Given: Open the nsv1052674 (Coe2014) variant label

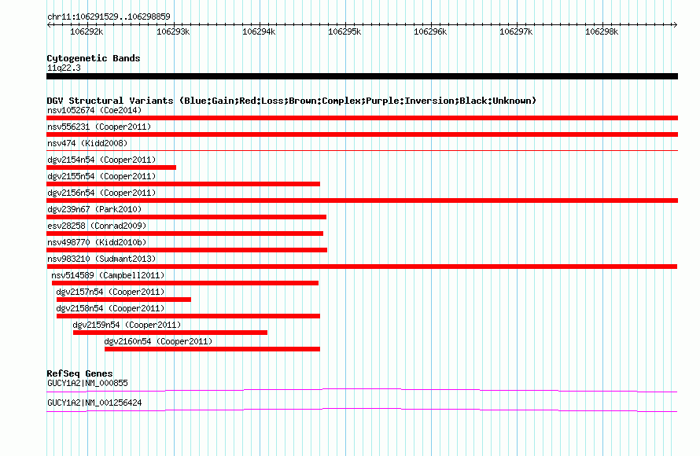Looking at the screenshot, I should coord(94,110).
